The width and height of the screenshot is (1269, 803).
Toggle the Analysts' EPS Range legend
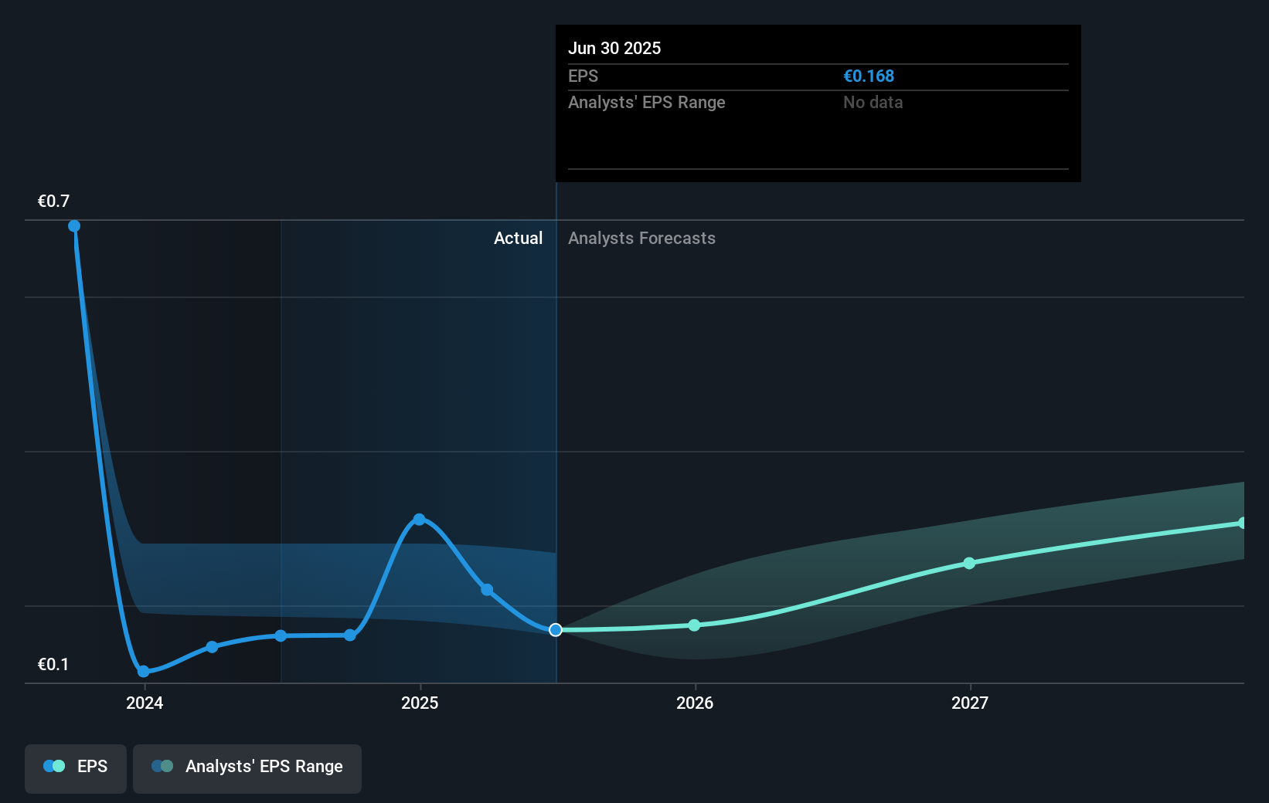(247, 768)
